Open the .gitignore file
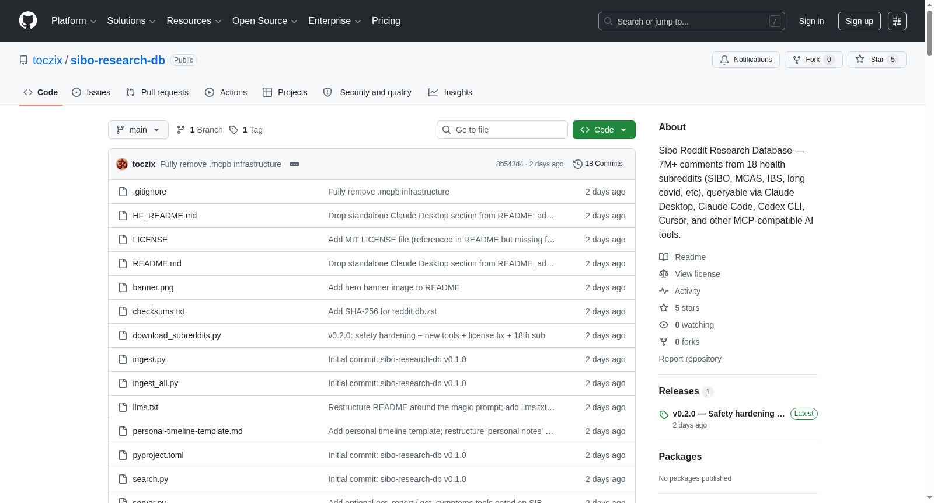The width and height of the screenshot is (934, 503). click(x=149, y=192)
